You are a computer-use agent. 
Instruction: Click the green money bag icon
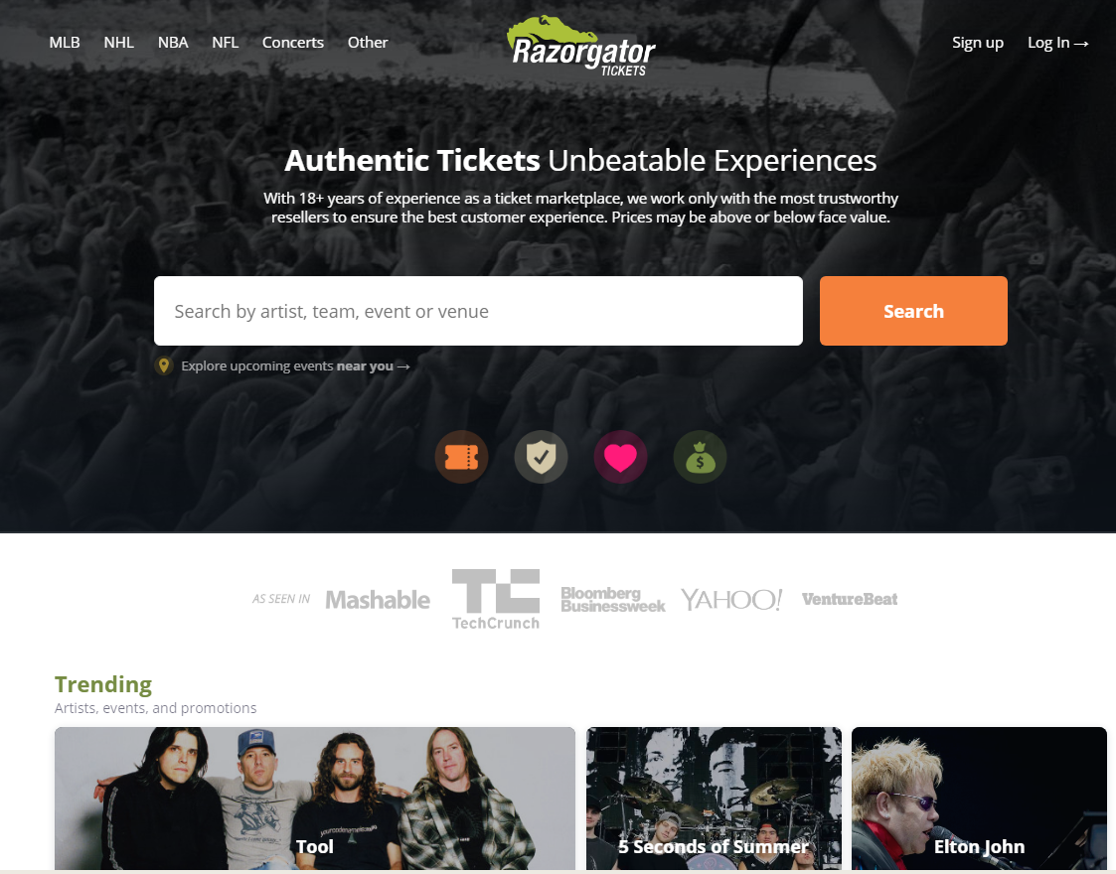(x=701, y=457)
